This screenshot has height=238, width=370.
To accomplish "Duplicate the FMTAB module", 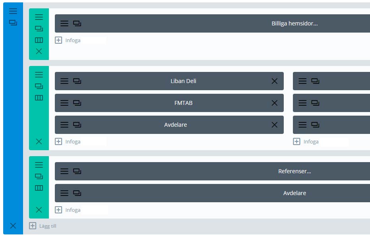I will [x=77, y=103].
